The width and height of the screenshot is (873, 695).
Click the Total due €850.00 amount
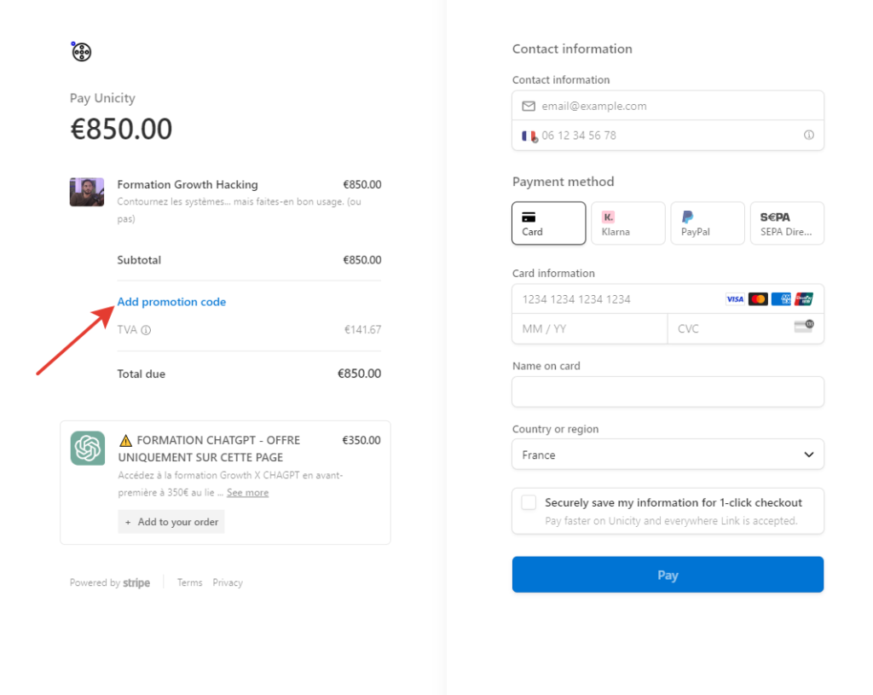click(359, 374)
